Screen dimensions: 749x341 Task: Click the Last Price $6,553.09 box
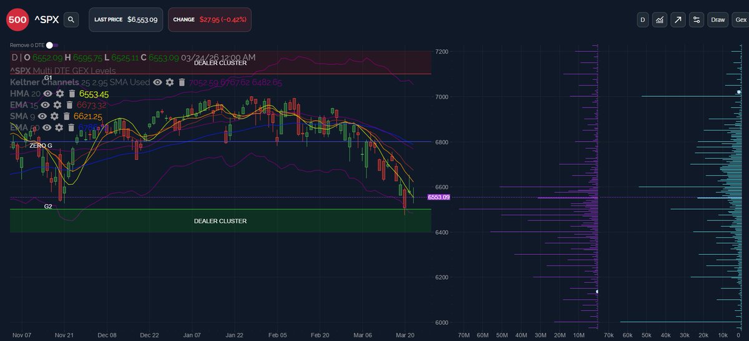pos(127,20)
